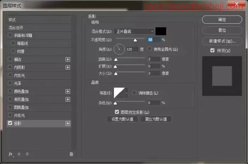Click the 杂色 noise slider
Viewport: 248px width, 164px height.
pyautogui.click(x=130, y=102)
